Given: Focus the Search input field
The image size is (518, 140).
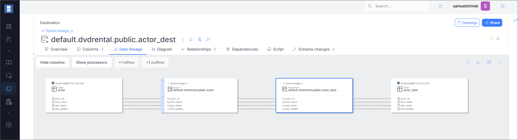Looking at the screenshot, I should (x=397, y=6).
